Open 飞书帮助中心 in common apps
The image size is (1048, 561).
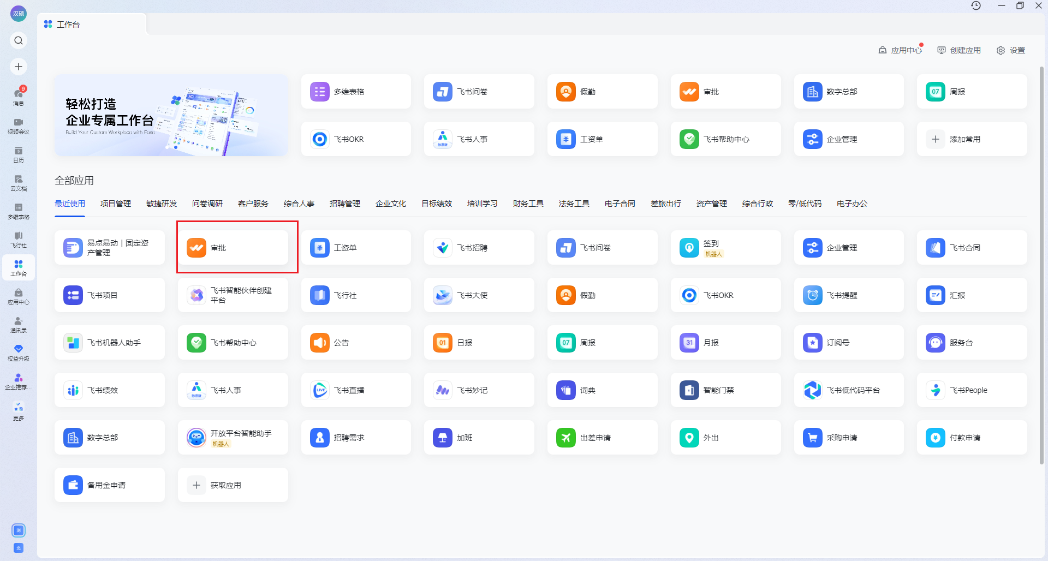coord(726,139)
